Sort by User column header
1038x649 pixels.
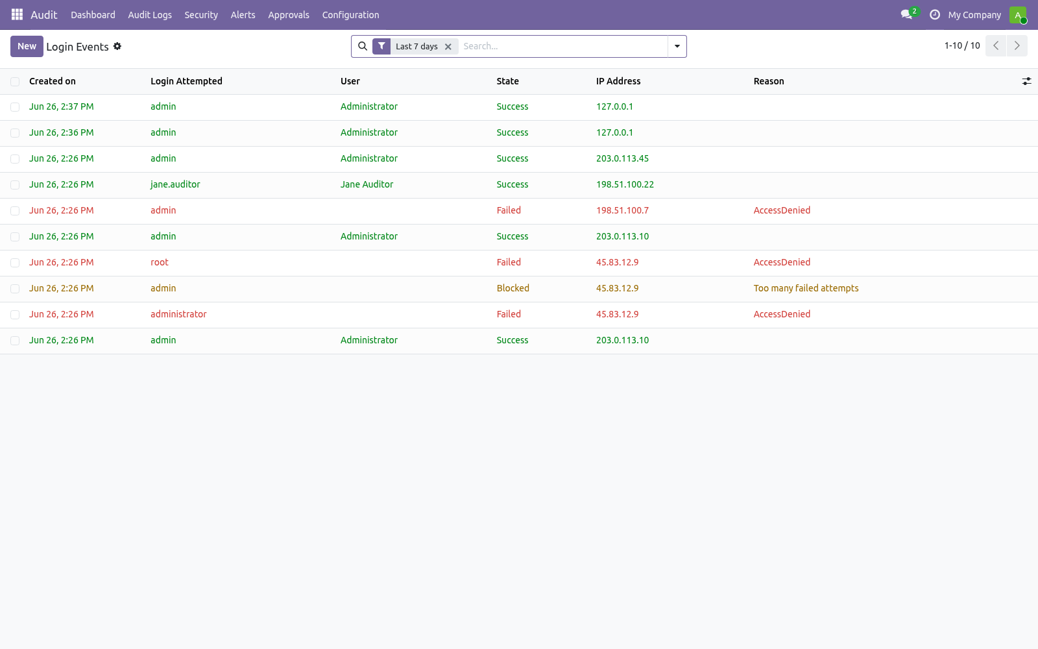tap(350, 81)
